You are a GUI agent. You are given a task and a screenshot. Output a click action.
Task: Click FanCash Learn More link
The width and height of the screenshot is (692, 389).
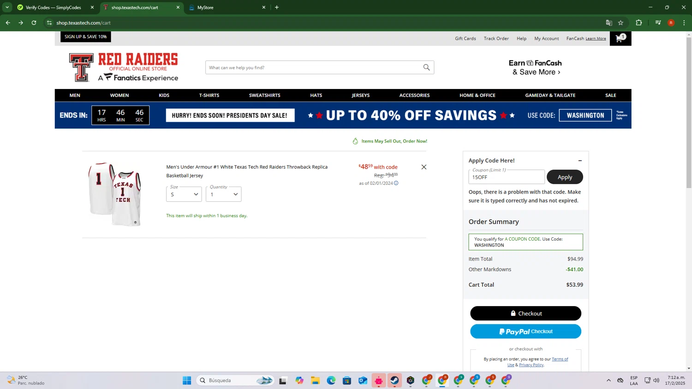pos(596,39)
